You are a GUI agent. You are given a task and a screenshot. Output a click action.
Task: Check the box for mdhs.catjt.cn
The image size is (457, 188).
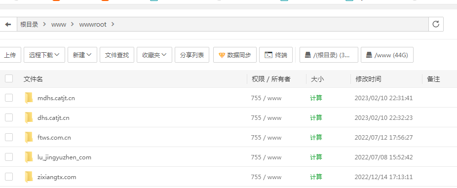pyautogui.click(x=9, y=98)
